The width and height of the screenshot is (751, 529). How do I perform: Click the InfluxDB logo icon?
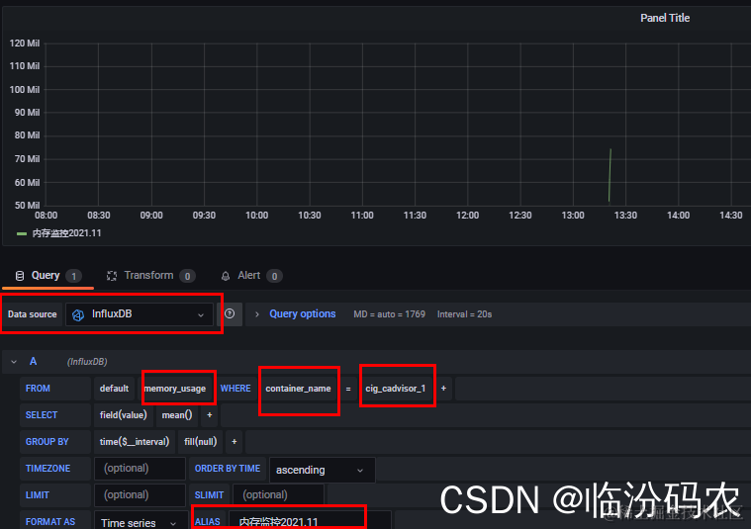pyautogui.click(x=78, y=314)
